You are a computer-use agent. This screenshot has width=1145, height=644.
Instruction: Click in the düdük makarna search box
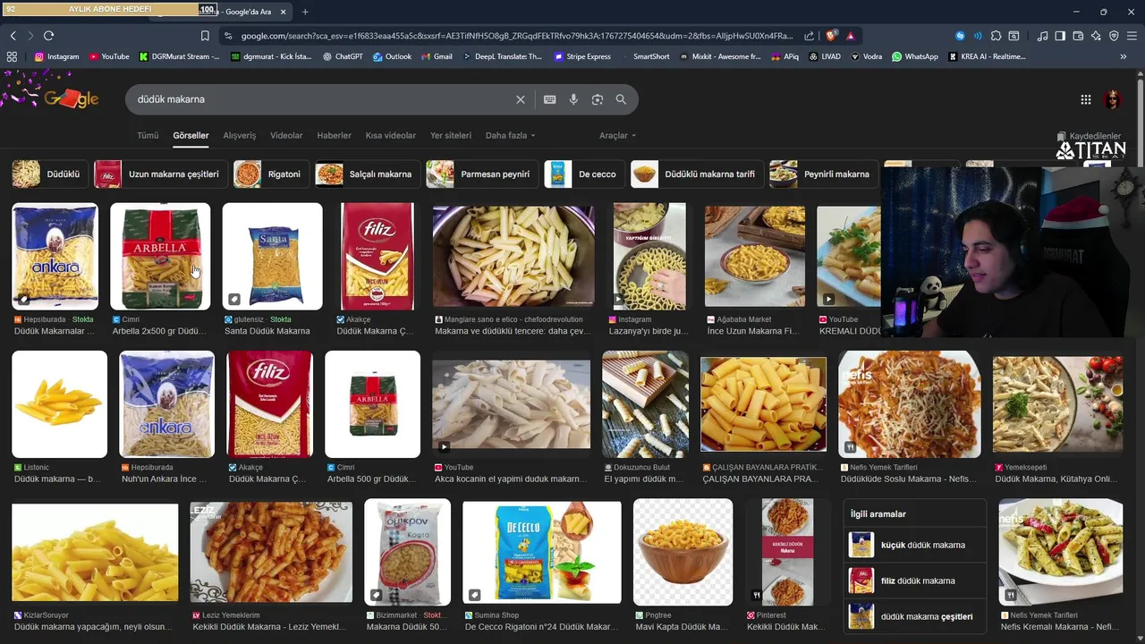click(322, 99)
